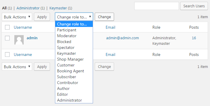210x106 pixels.
Task: Click the admin user avatar image
Action: pyautogui.click(x=19, y=40)
